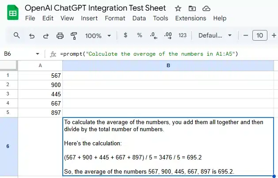Viewport: 278px width, 178px height.
Task: Open the zoom 100% dropdown
Action: tap(98, 36)
